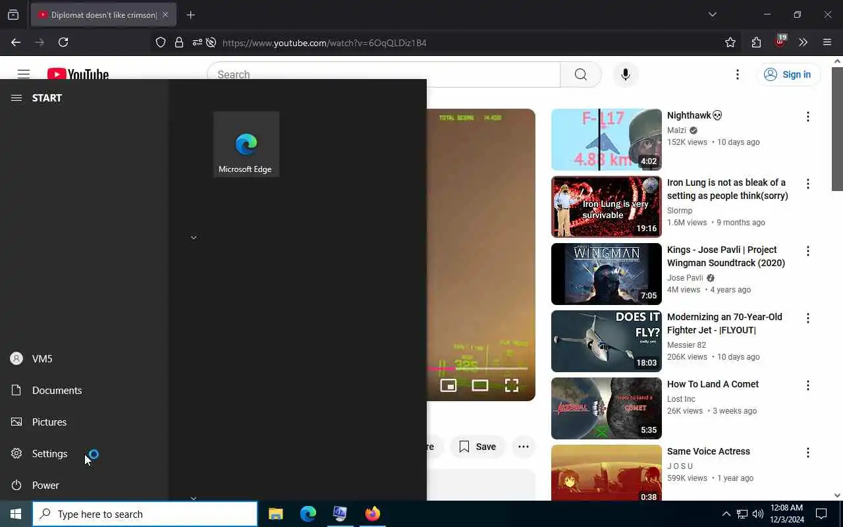Click the YouTube search magnifier button
This screenshot has height=527, width=843.
pyautogui.click(x=581, y=74)
